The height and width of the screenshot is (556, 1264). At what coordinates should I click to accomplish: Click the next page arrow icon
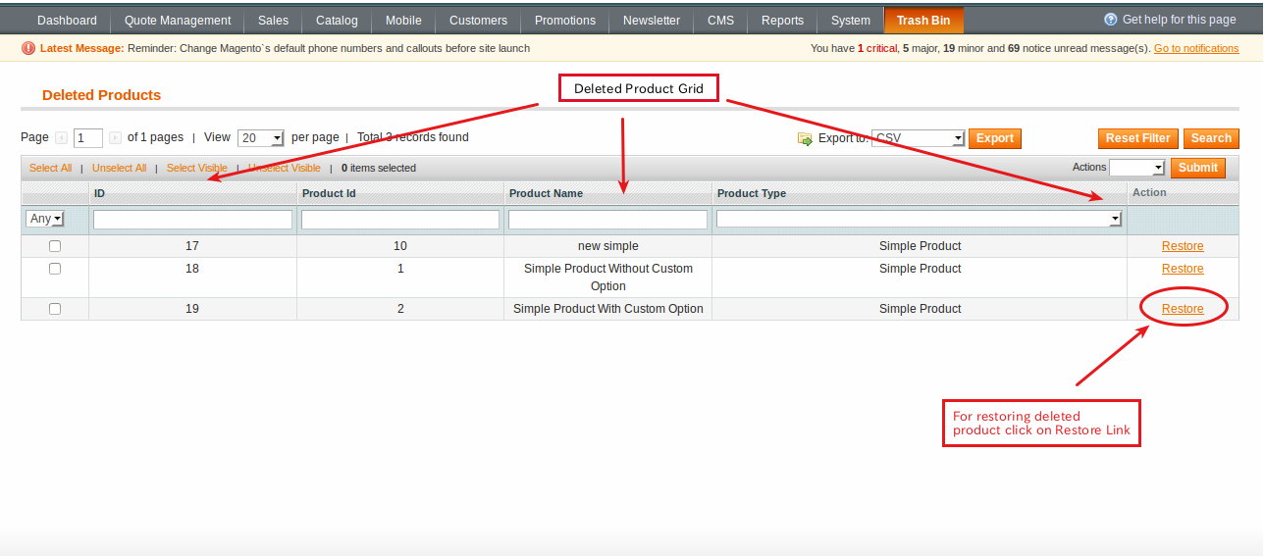pos(115,138)
